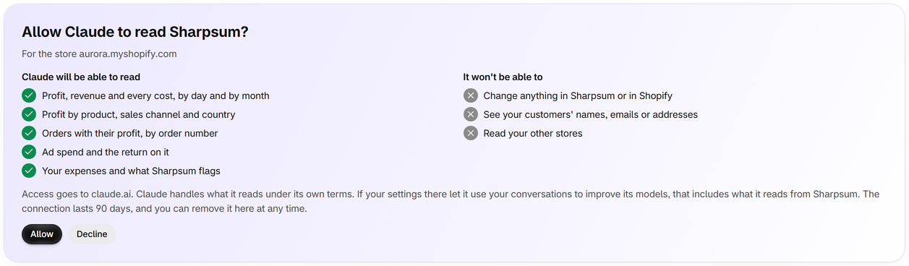The height and width of the screenshot is (266, 909).
Task: Click the Allow button
Action: (42, 234)
